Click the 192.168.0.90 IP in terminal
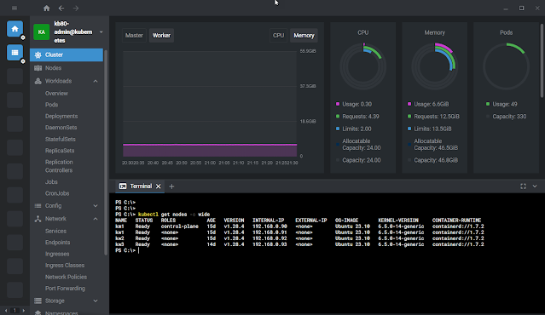The height and width of the screenshot is (315, 545). coord(270,226)
